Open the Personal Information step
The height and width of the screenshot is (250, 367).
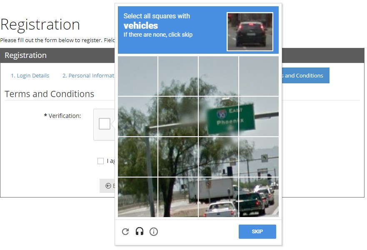pos(88,75)
